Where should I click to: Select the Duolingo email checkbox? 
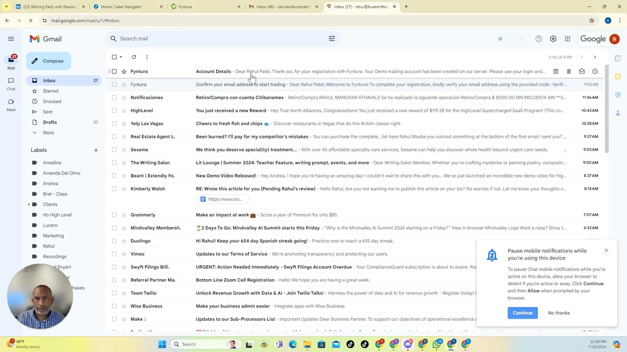[114, 241]
